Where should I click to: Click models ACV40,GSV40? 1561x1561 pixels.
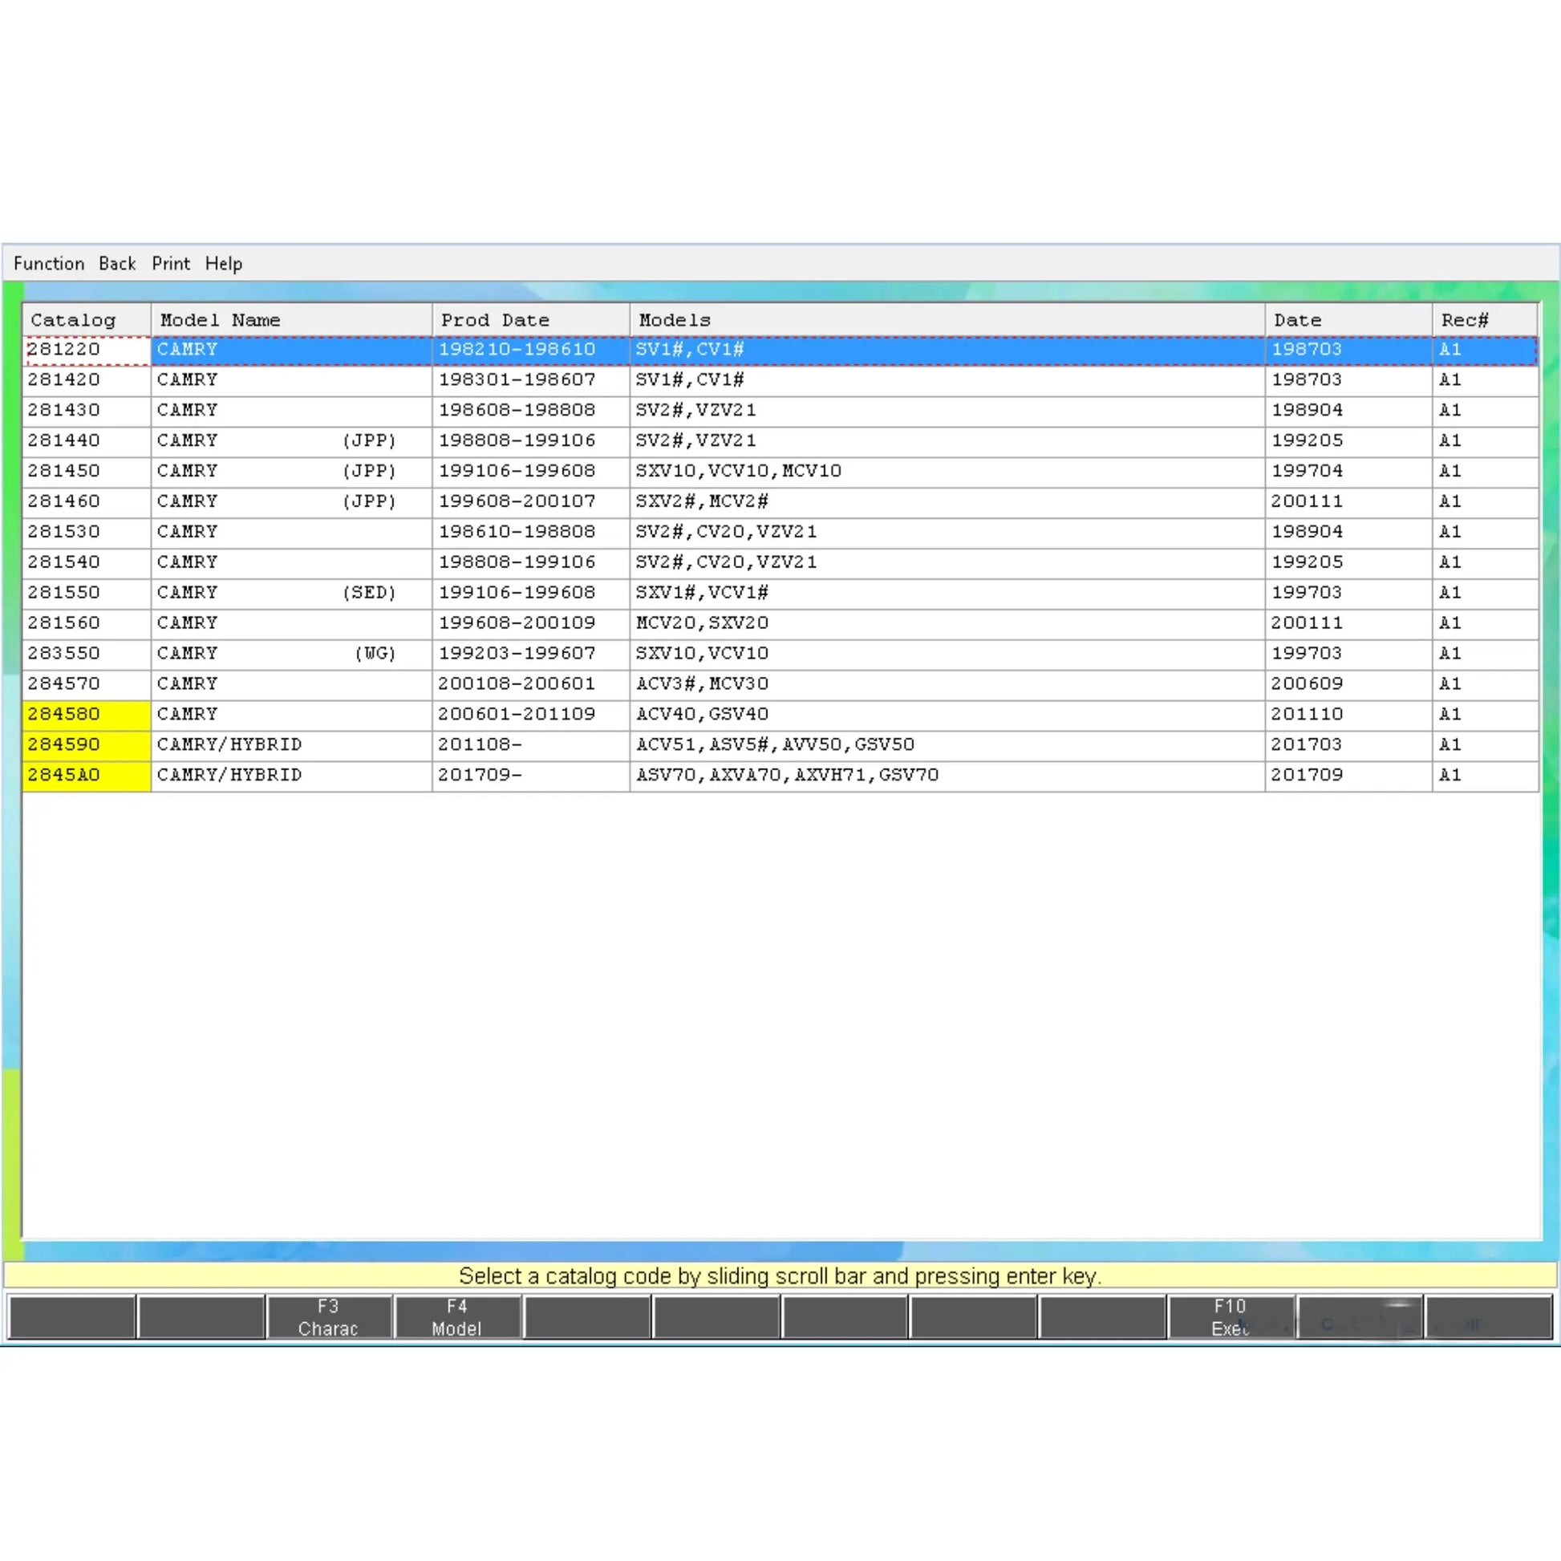click(702, 715)
